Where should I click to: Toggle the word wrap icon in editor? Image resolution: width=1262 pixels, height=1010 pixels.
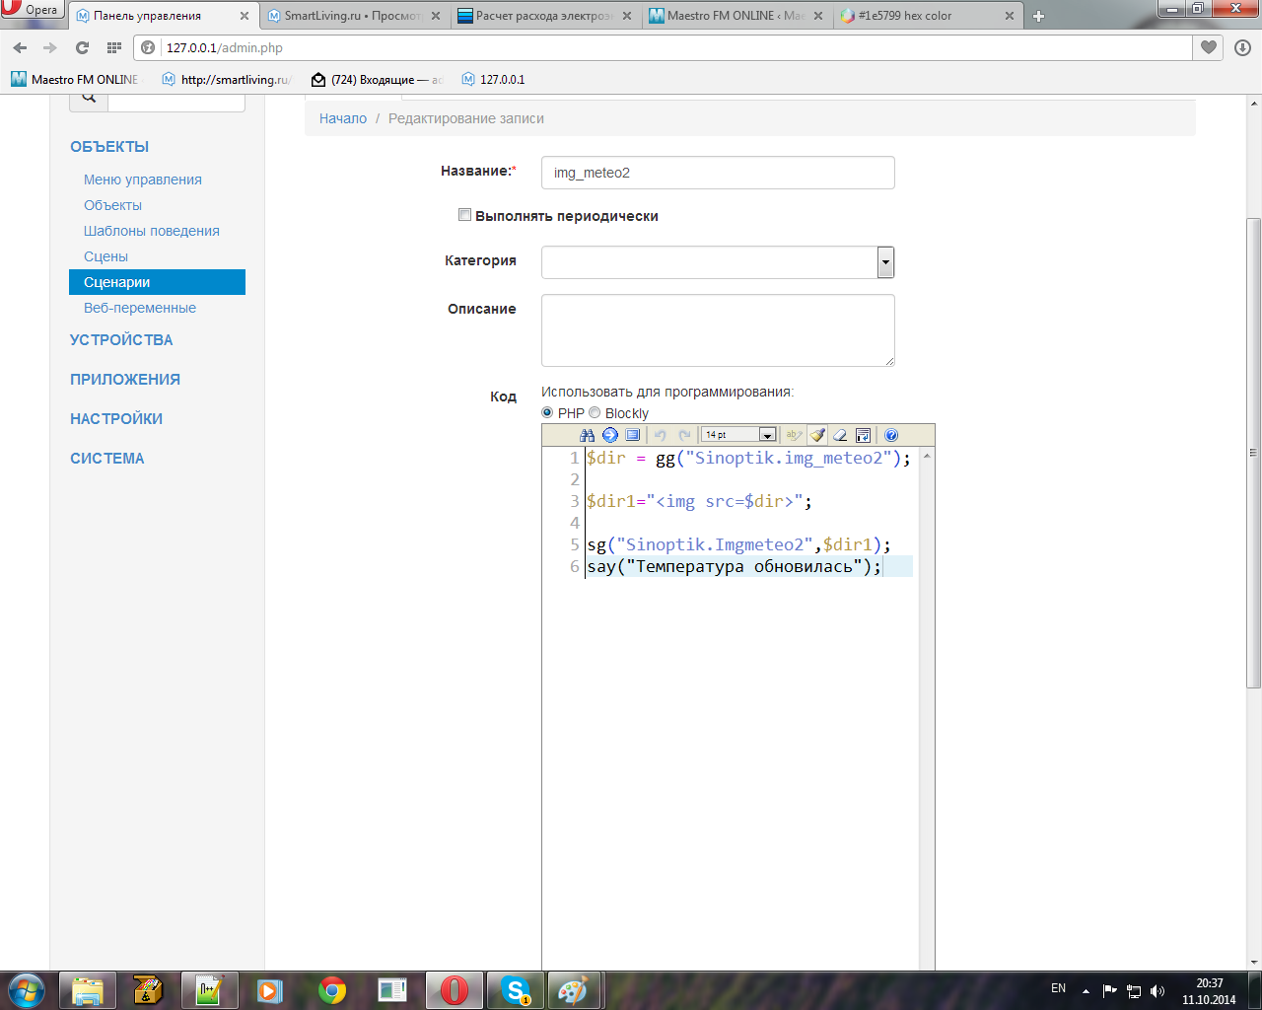click(863, 435)
